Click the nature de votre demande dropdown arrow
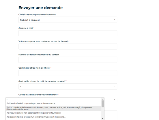The height and width of the screenshot is (120, 159). point(115,100)
